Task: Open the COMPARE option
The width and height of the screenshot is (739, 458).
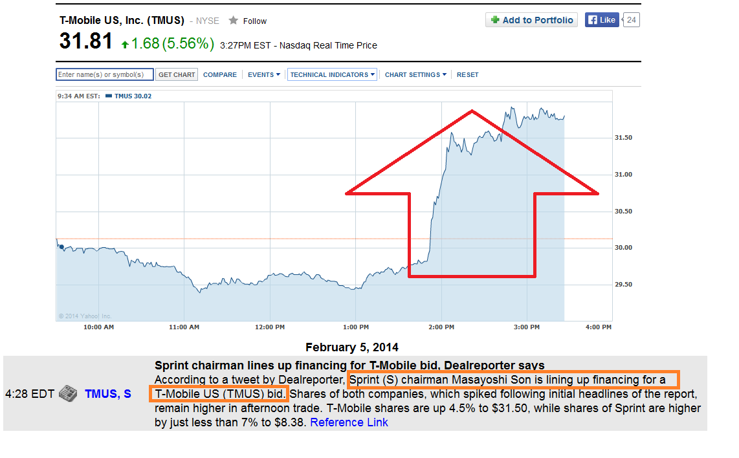Action: point(219,74)
